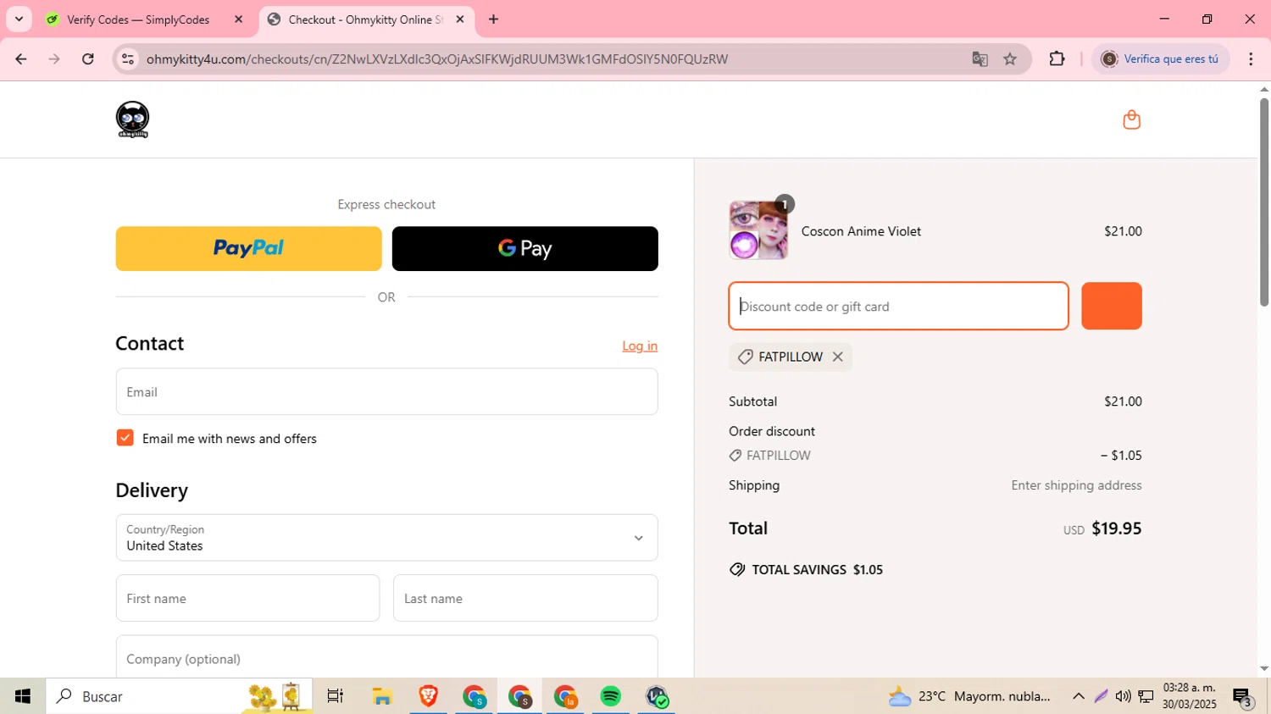Viewport: 1271px width, 714px height.
Task: Open the network tray icon
Action: tap(1146, 696)
